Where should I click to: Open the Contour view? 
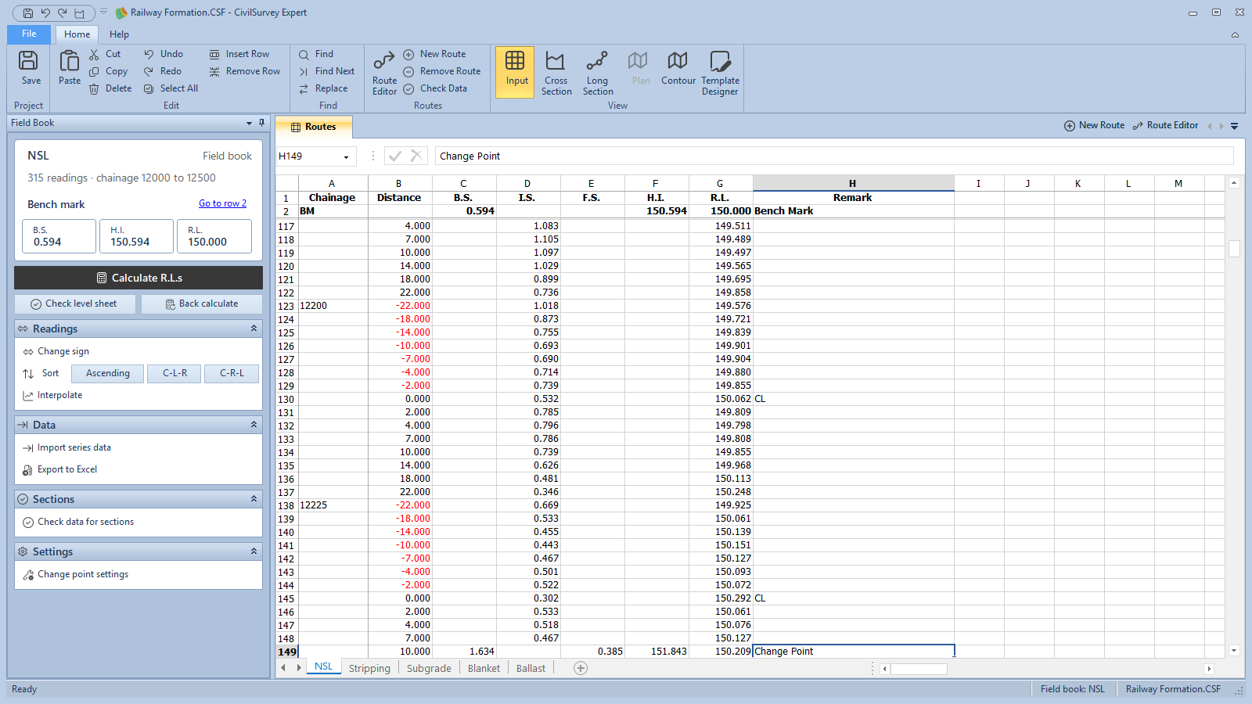(678, 68)
